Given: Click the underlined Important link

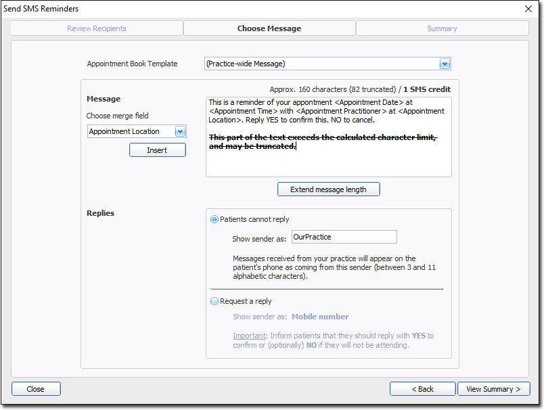Looking at the screenshot, I should (249, 336).
